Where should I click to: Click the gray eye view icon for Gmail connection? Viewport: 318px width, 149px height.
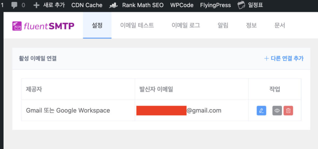pos(277,110)
